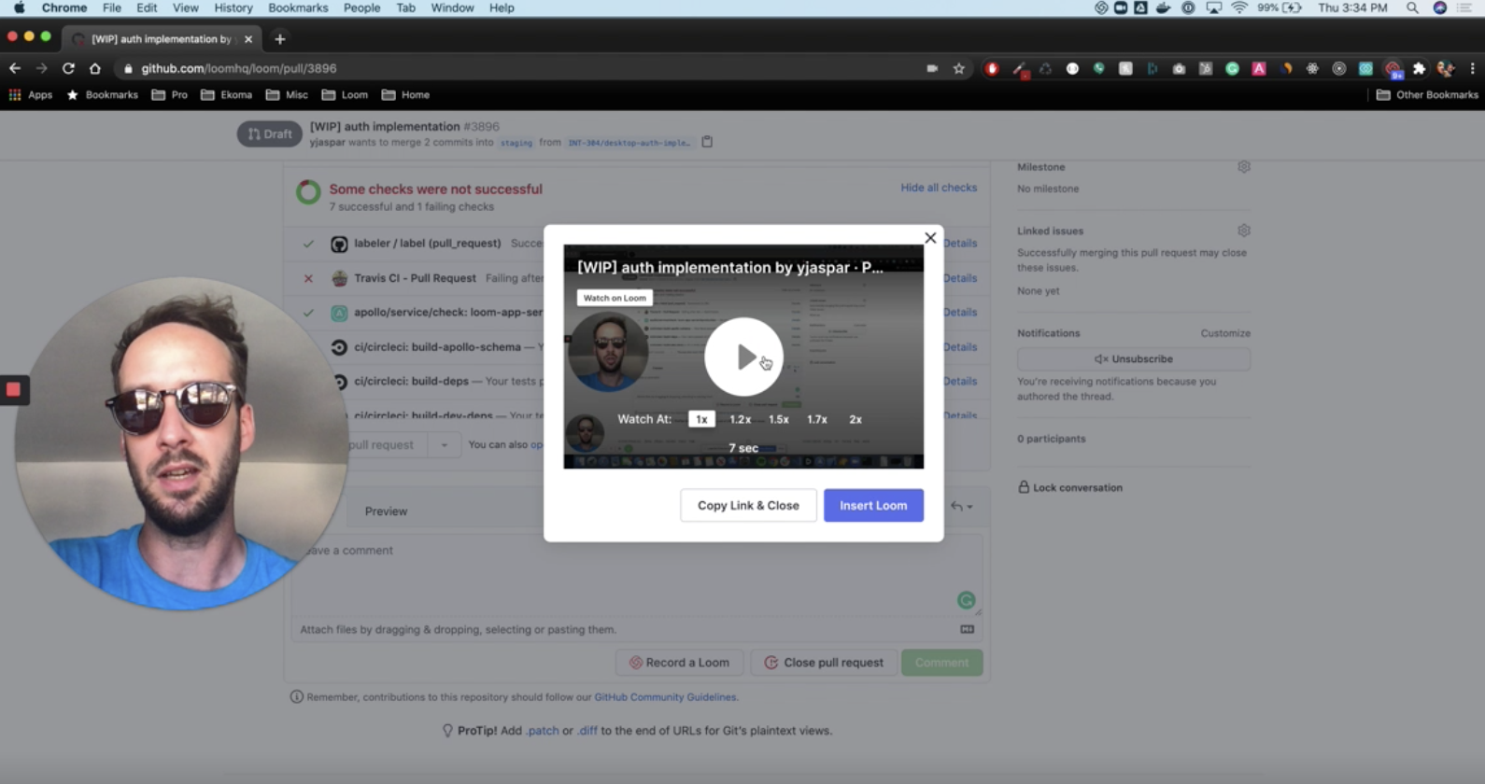1485x784 pixels.
Task: Open Chrome extensions puzzle menu
Action: (1420, 68)
